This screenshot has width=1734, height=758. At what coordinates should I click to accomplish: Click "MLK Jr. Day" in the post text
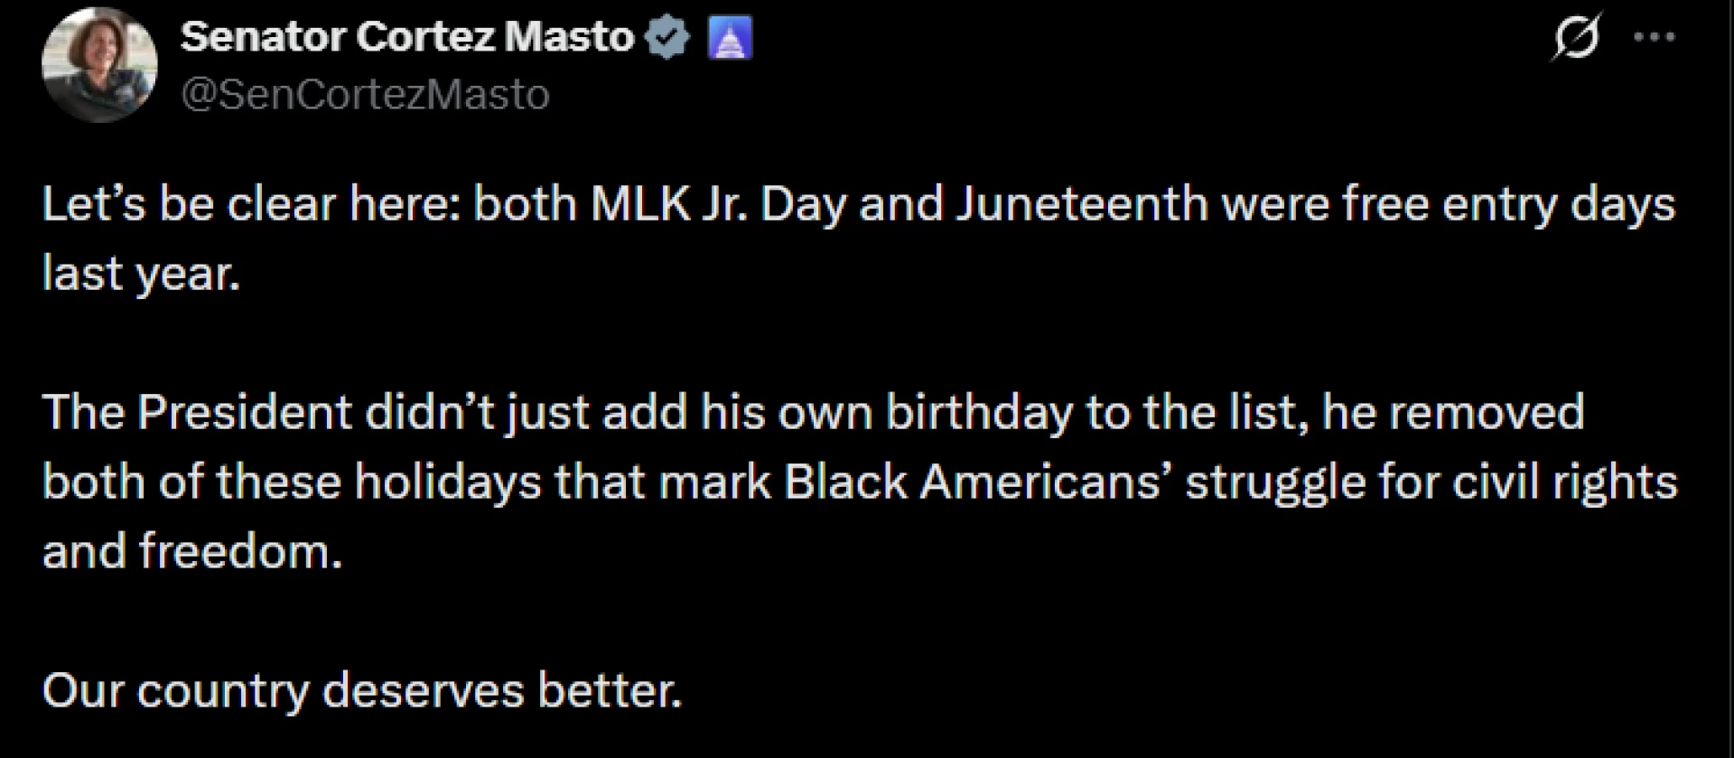[719, 204]
